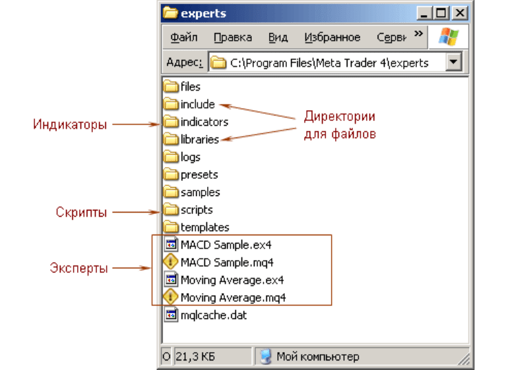Click the '21,3 КБ' status bar size
This screenshot has width=516, height=370.
click(195, 356)
